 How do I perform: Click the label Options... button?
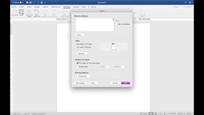82,54
